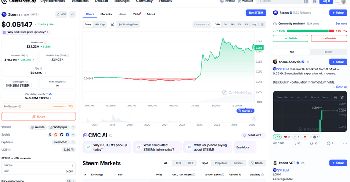
Task: Toggle the Log scale on chart
Action: pos(254,24)
